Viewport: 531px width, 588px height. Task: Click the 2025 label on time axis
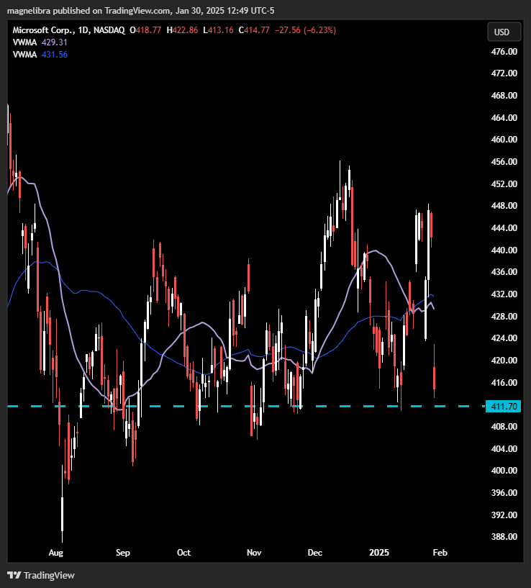[x=379, y=553]
